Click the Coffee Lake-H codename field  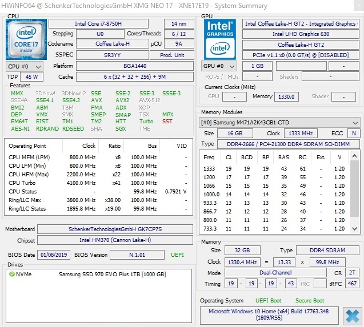(113, 43)
